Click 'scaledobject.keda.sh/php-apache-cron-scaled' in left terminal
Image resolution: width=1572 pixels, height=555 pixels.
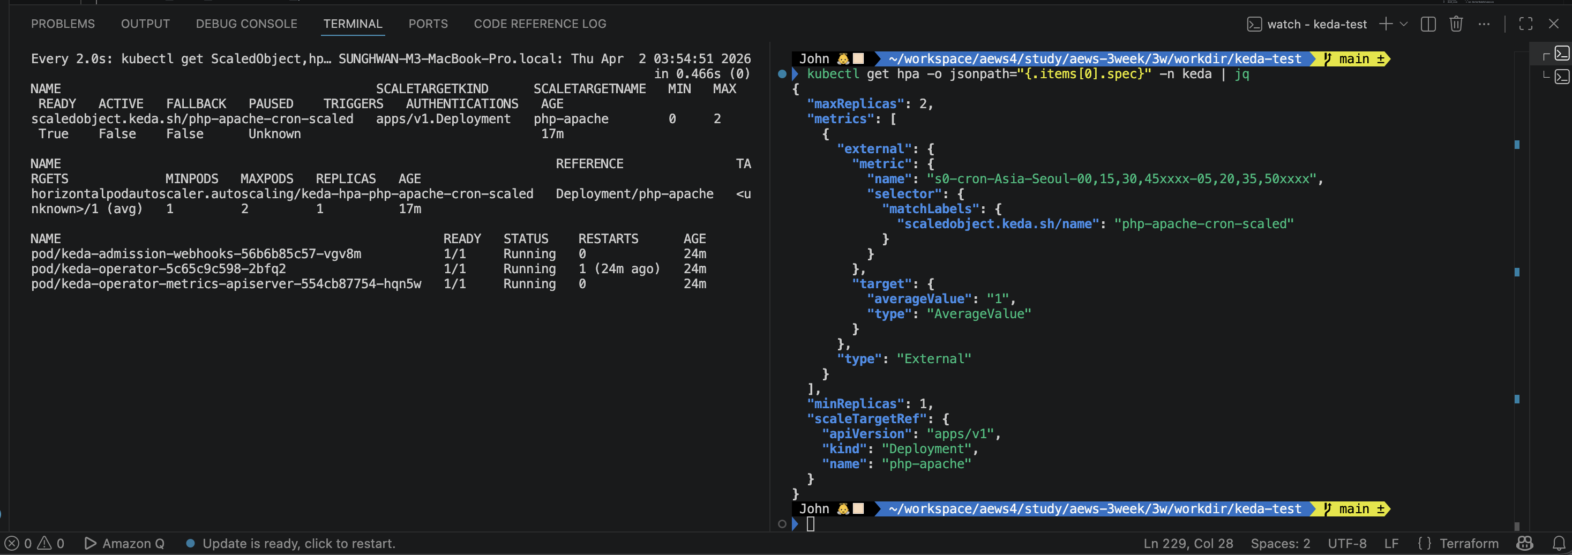(192, 119)
